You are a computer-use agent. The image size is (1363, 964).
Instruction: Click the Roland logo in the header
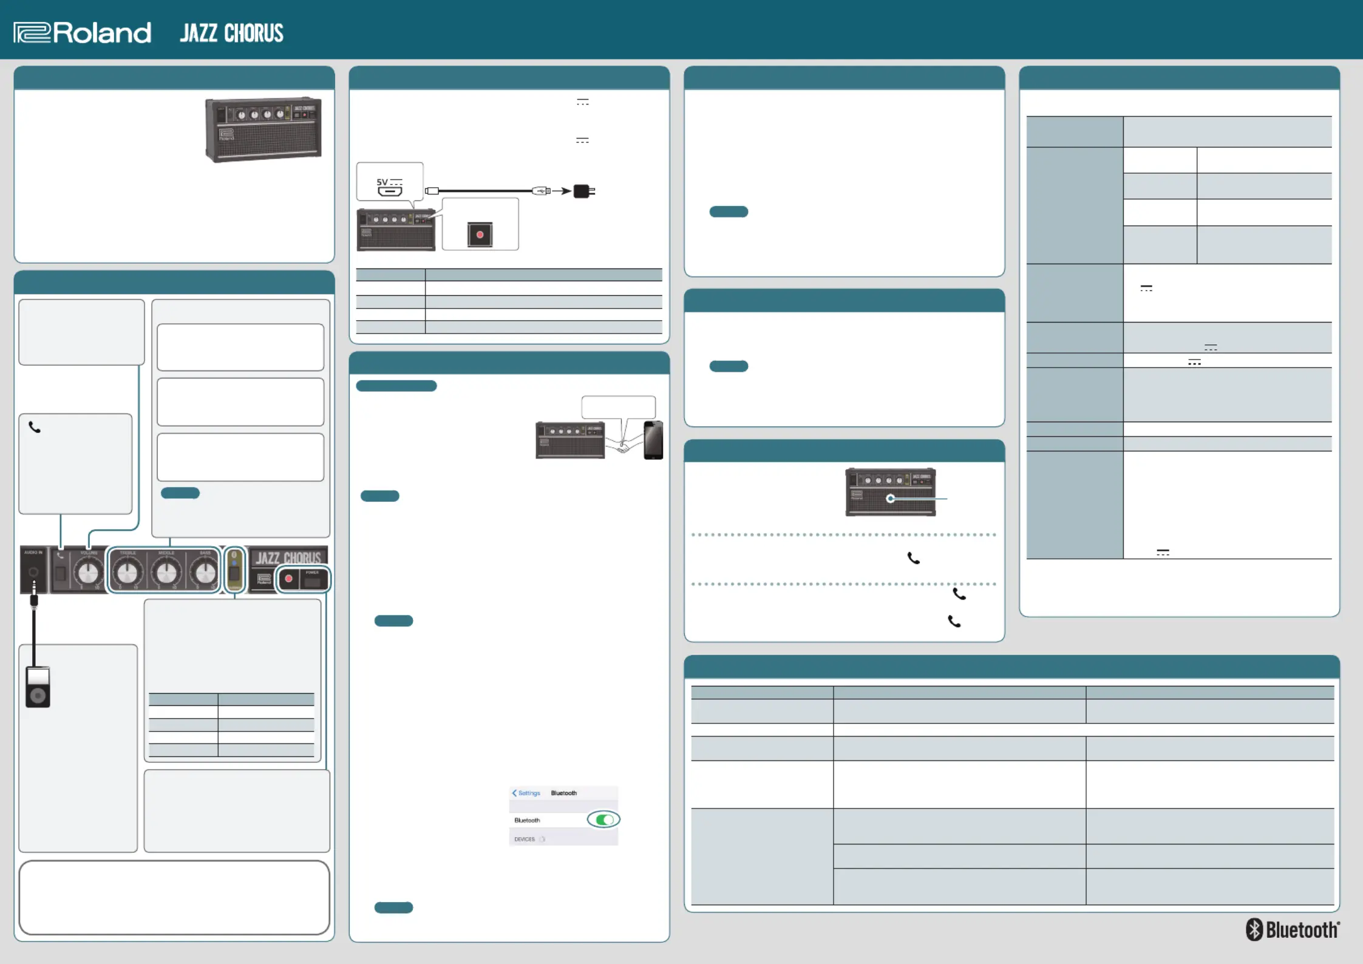coord(83,33)
